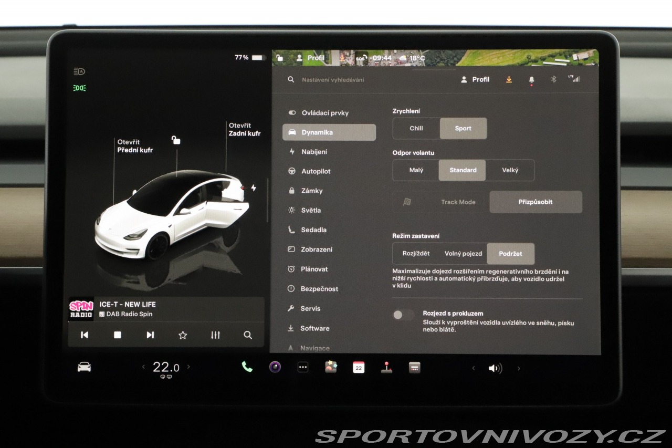The height and width of the screenshot is (448, 672).
Task: Tap Otevřít Přední kufr
Action: [135, 146]
